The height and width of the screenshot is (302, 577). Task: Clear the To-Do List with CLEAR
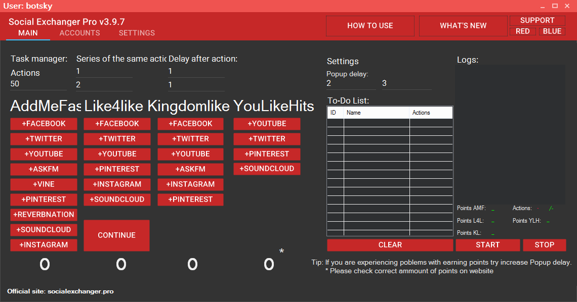tap(390, 245)
